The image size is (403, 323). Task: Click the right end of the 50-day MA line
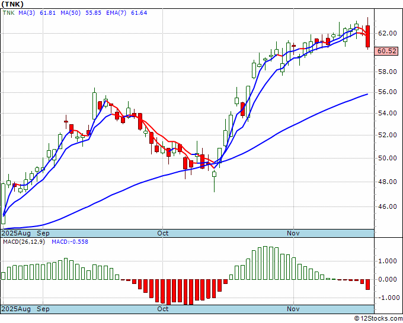tap(367, 94)
